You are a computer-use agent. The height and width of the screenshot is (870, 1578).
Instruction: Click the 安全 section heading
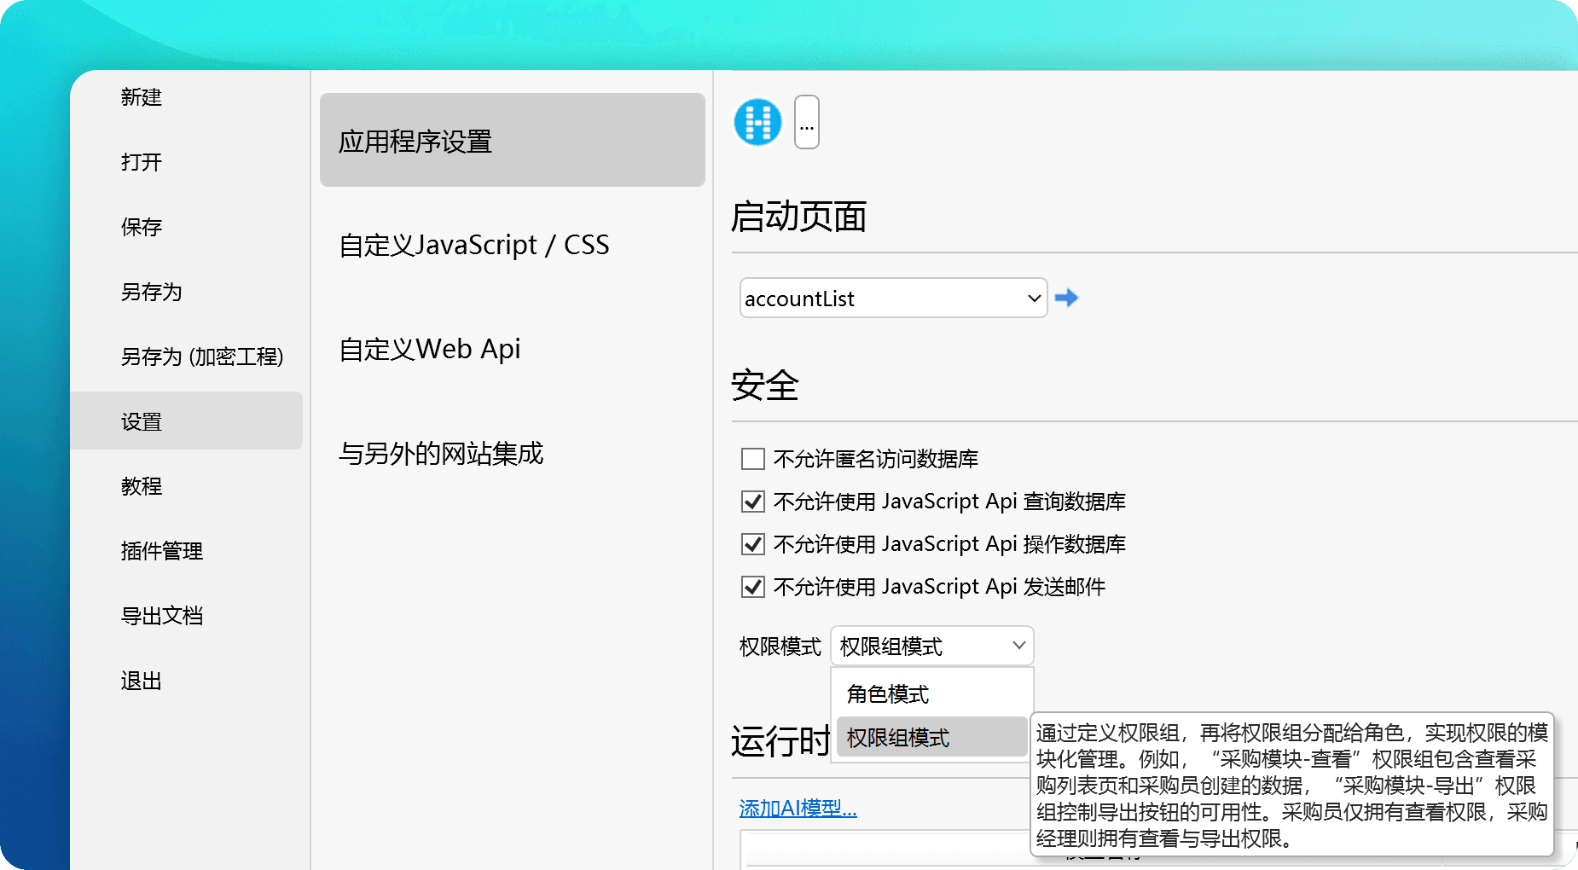pos(764,386)
